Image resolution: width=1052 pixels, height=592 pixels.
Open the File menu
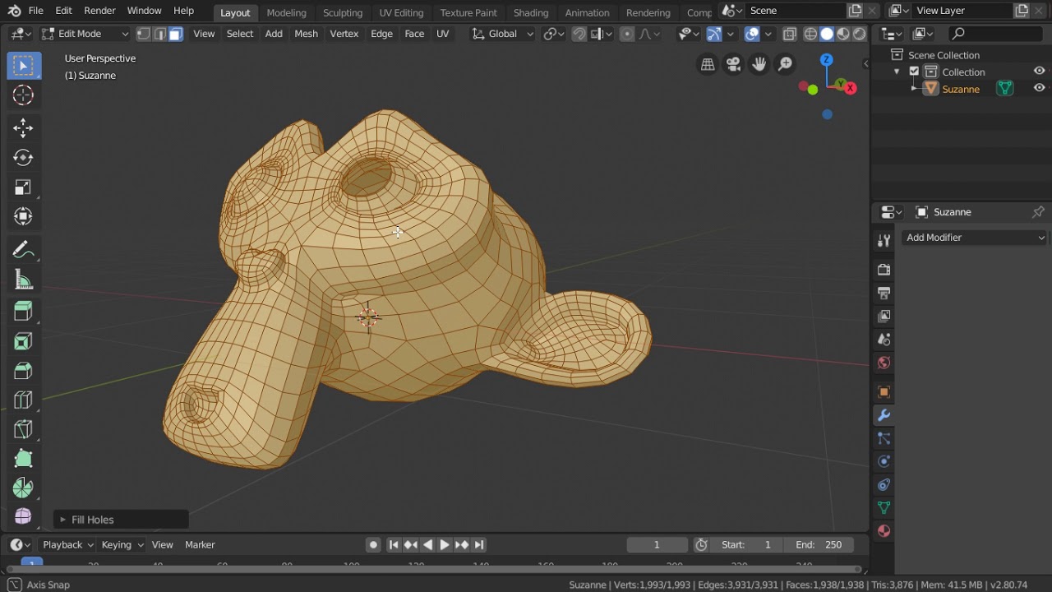point(35,11)
